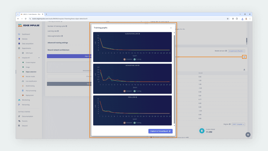
Task: Click the Input layer block
Action: 69,56
